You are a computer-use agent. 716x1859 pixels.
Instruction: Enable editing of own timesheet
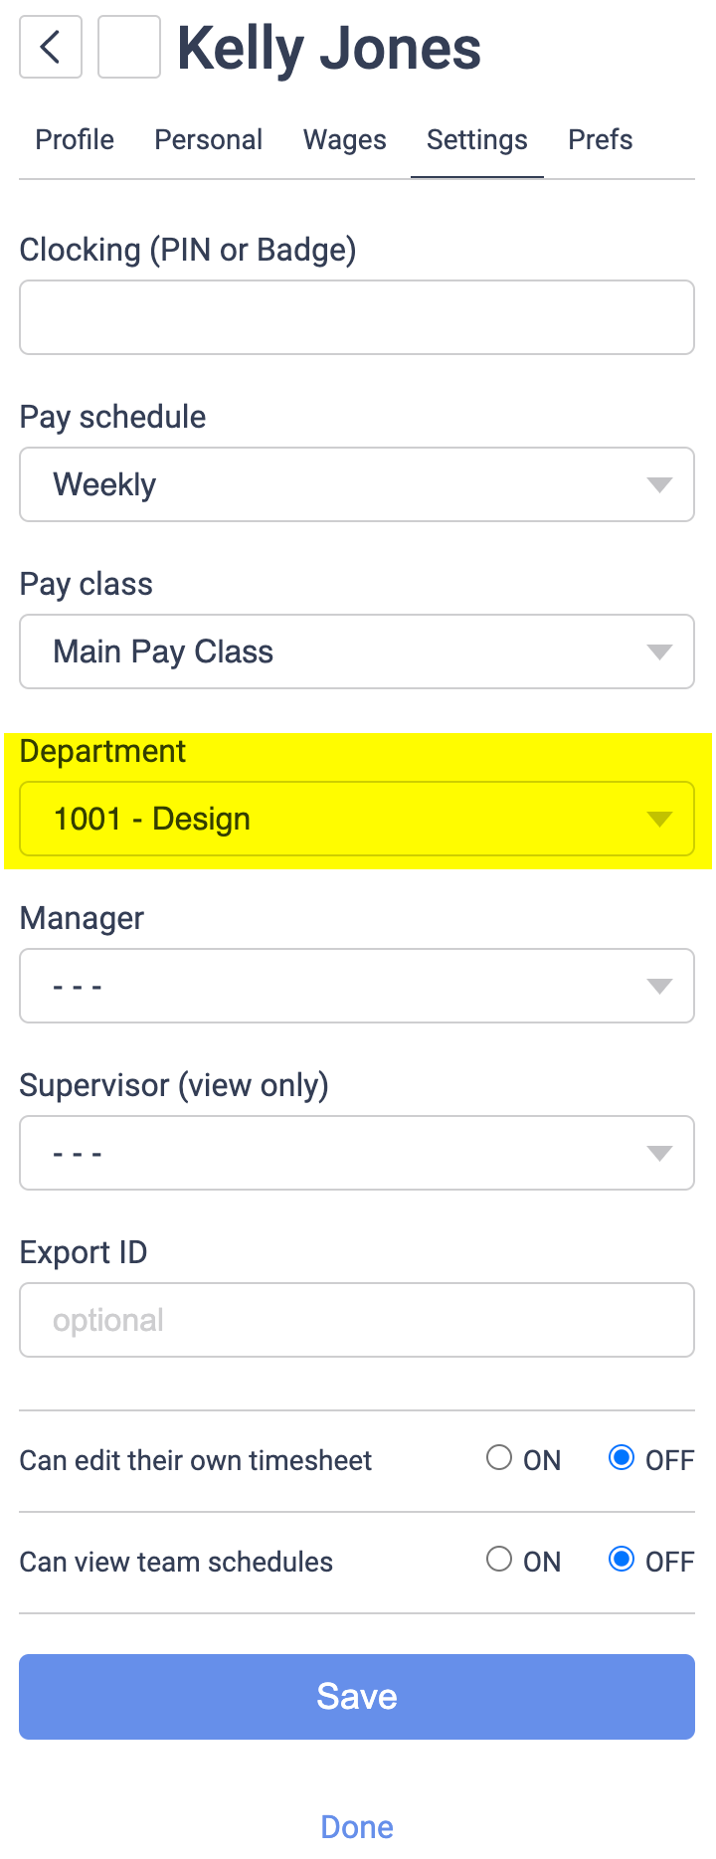tap(498, 1457)
